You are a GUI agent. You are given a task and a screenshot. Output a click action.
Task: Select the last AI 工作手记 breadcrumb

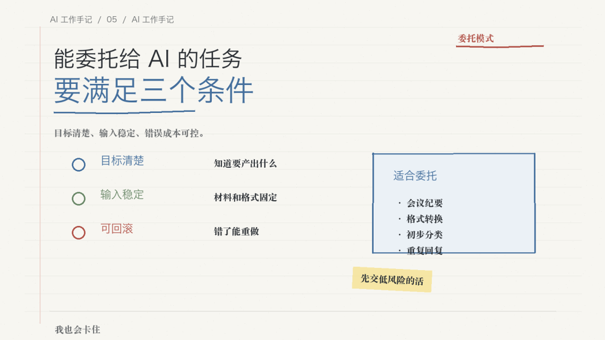click(153, 20)
